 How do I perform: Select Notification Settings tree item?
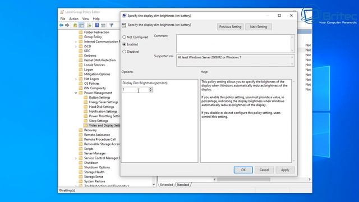coord(103,111)
